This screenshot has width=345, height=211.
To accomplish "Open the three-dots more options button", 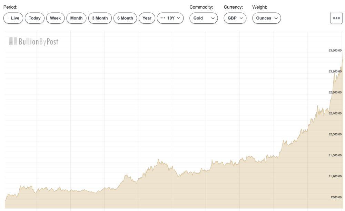I will tap(336, 18).
